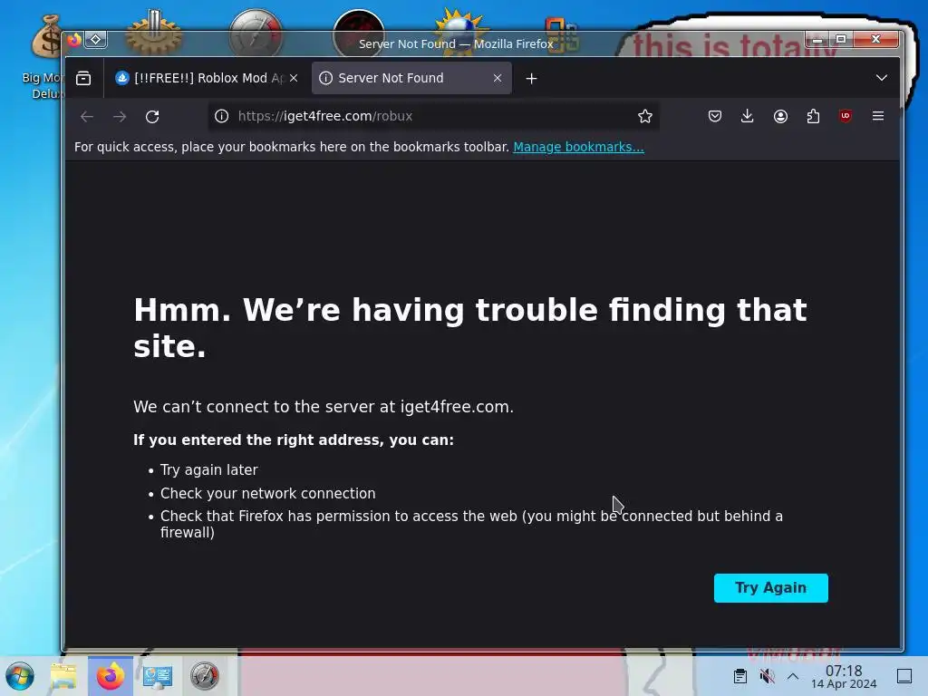Viewport: 928px width, 696px height.
Task: Open the Firefox application menu
Action: [x=877, y=117]
